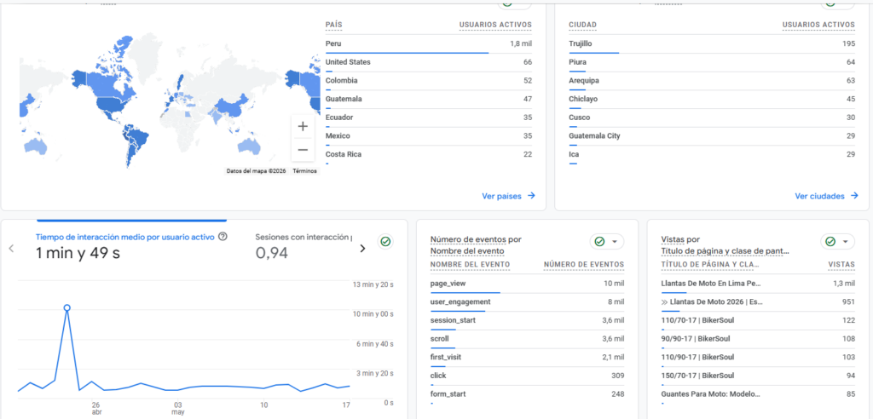Select the Ica city row
Image resolution: width=873 pixels, height=419 pixels.
[712, 154]
